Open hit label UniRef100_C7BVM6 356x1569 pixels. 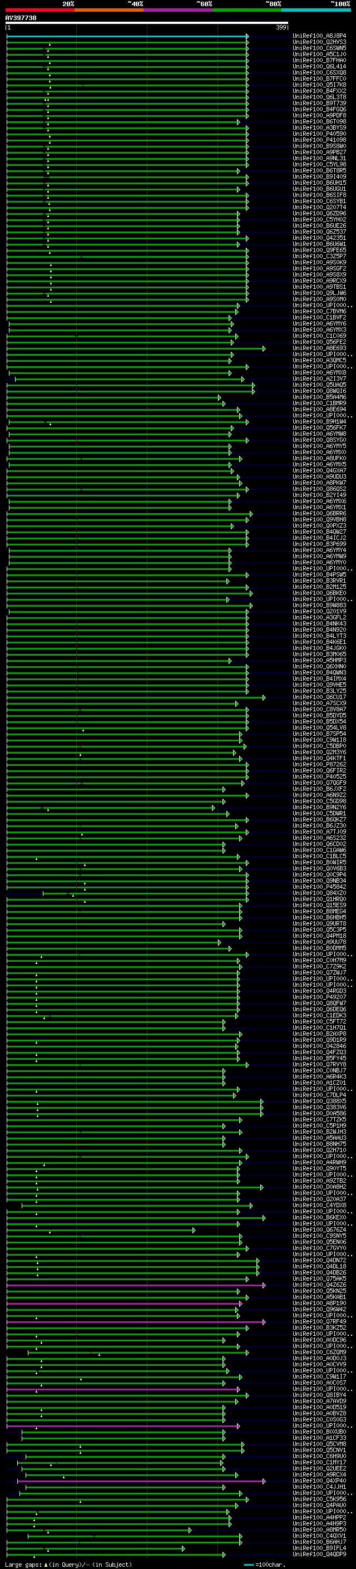pyautogui.click(x=319, y=312)
